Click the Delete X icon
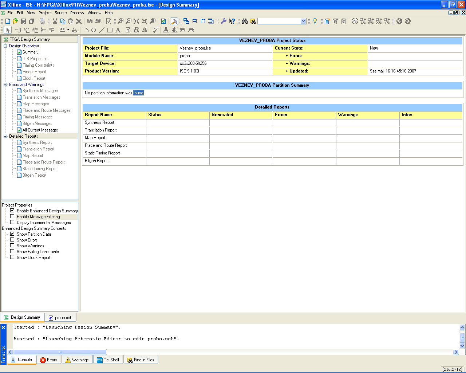This screenshot has width=466, height=373. click(79, 21)
